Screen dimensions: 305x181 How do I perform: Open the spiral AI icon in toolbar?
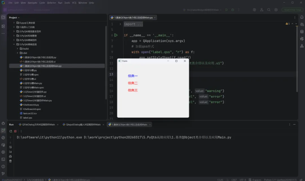tap(254, 10)
